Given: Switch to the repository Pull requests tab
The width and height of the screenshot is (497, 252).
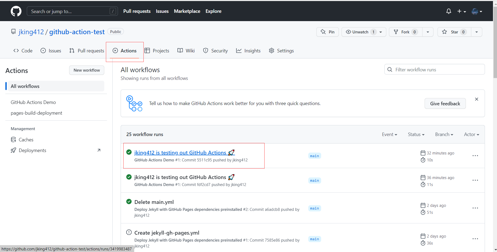Looking at the screenshot, I should (87, 51).
